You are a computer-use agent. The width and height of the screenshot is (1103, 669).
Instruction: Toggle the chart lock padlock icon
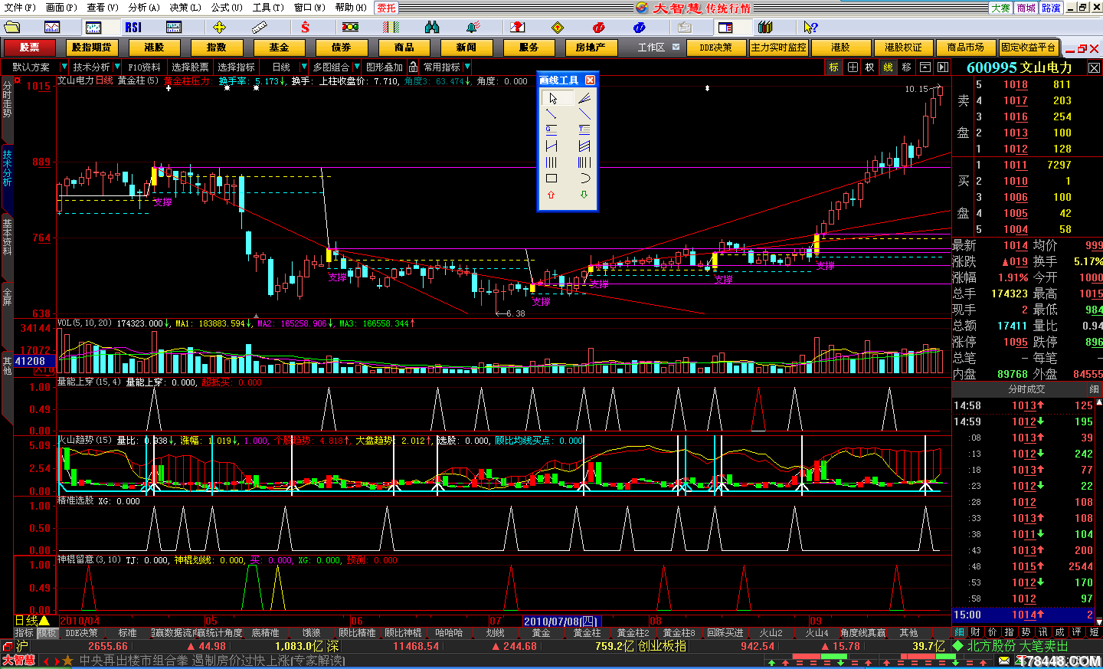[414, 67]
